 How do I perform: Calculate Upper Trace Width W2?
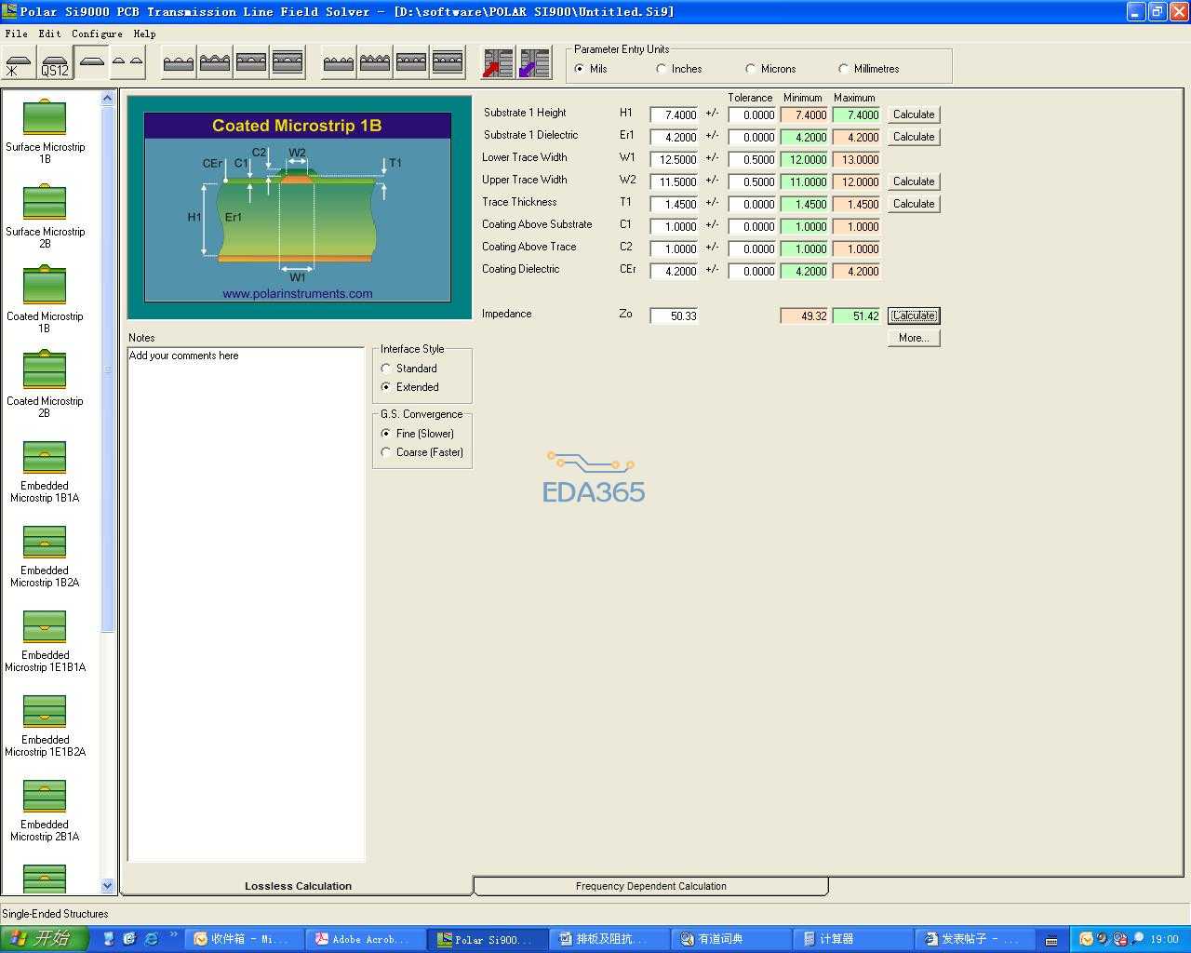pos(914,181)
